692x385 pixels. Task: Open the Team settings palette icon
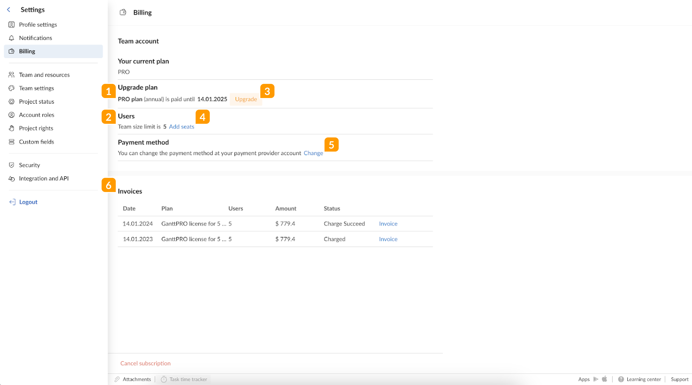pos(12,88)
